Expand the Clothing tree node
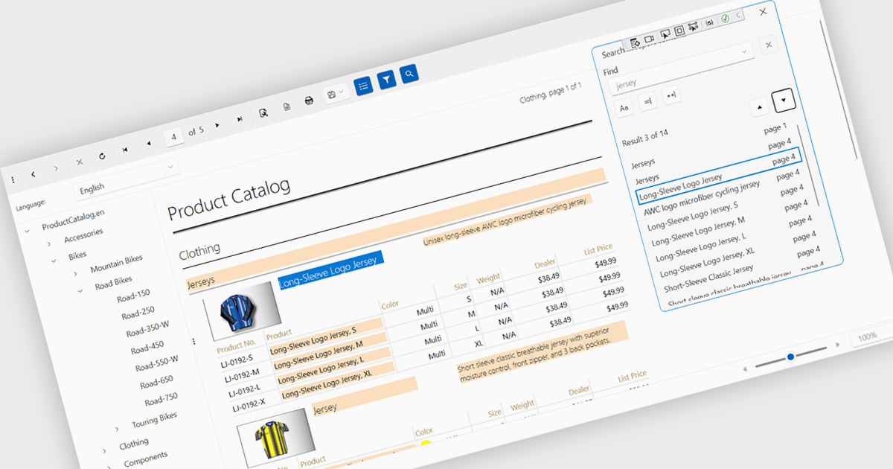 click(x=104, y=450)
